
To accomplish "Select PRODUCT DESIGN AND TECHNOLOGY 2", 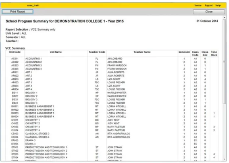I will tap(46, 151).
